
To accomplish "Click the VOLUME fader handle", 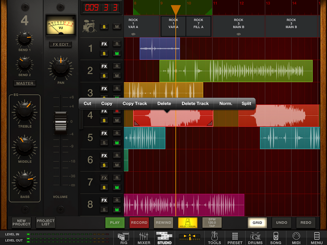I will 60,122.
